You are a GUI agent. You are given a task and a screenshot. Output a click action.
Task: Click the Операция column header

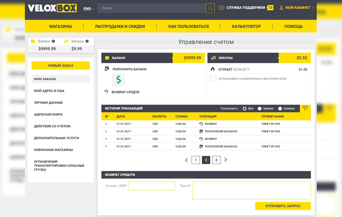coord(208,116)
